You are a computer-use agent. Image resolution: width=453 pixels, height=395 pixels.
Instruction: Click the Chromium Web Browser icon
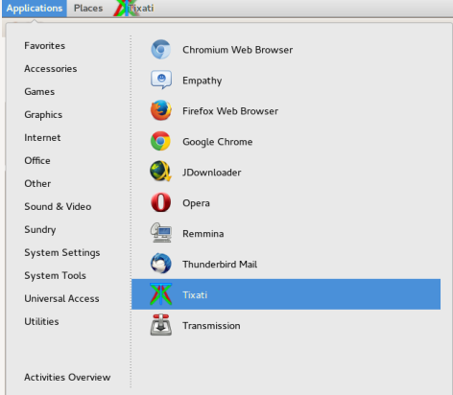pos(161,50)
